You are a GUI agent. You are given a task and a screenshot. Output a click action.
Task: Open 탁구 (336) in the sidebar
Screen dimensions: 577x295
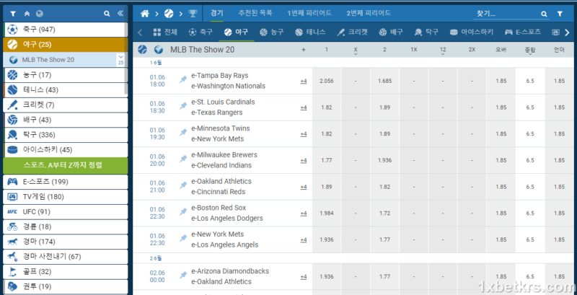point(65,135)
